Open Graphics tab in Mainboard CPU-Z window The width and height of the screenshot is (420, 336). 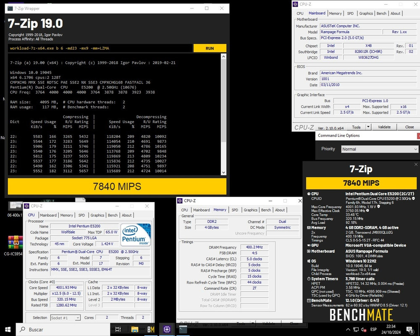coord(366,13)
